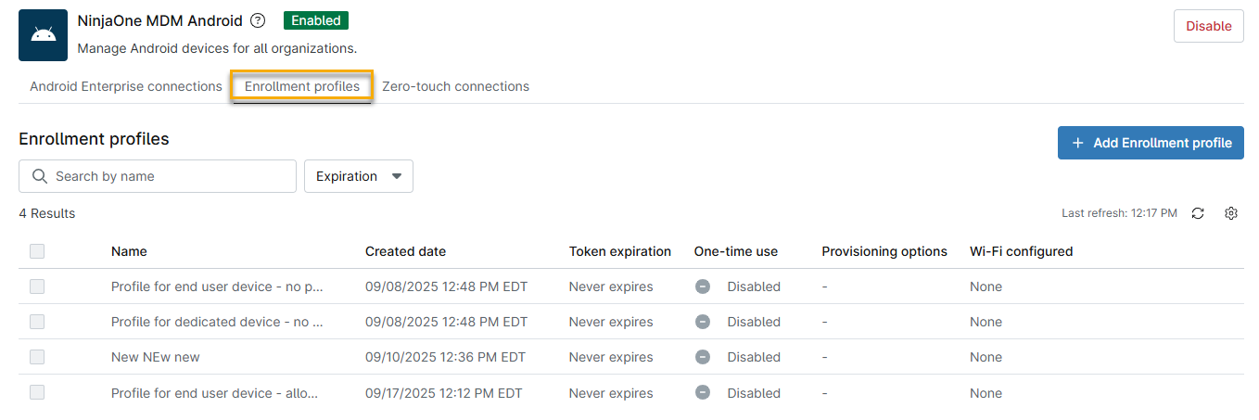Switch to Android Enterprise connections tab

126,86
